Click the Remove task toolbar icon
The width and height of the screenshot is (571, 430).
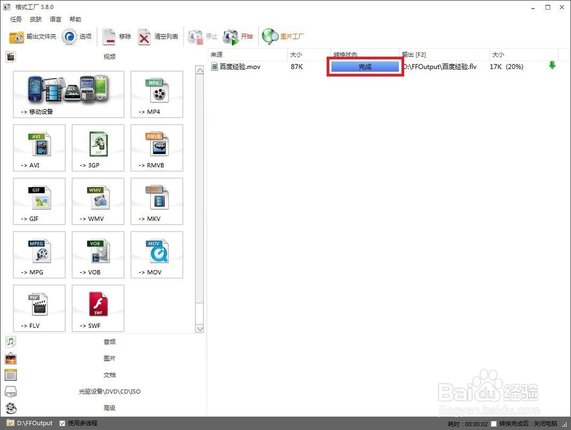108,37
